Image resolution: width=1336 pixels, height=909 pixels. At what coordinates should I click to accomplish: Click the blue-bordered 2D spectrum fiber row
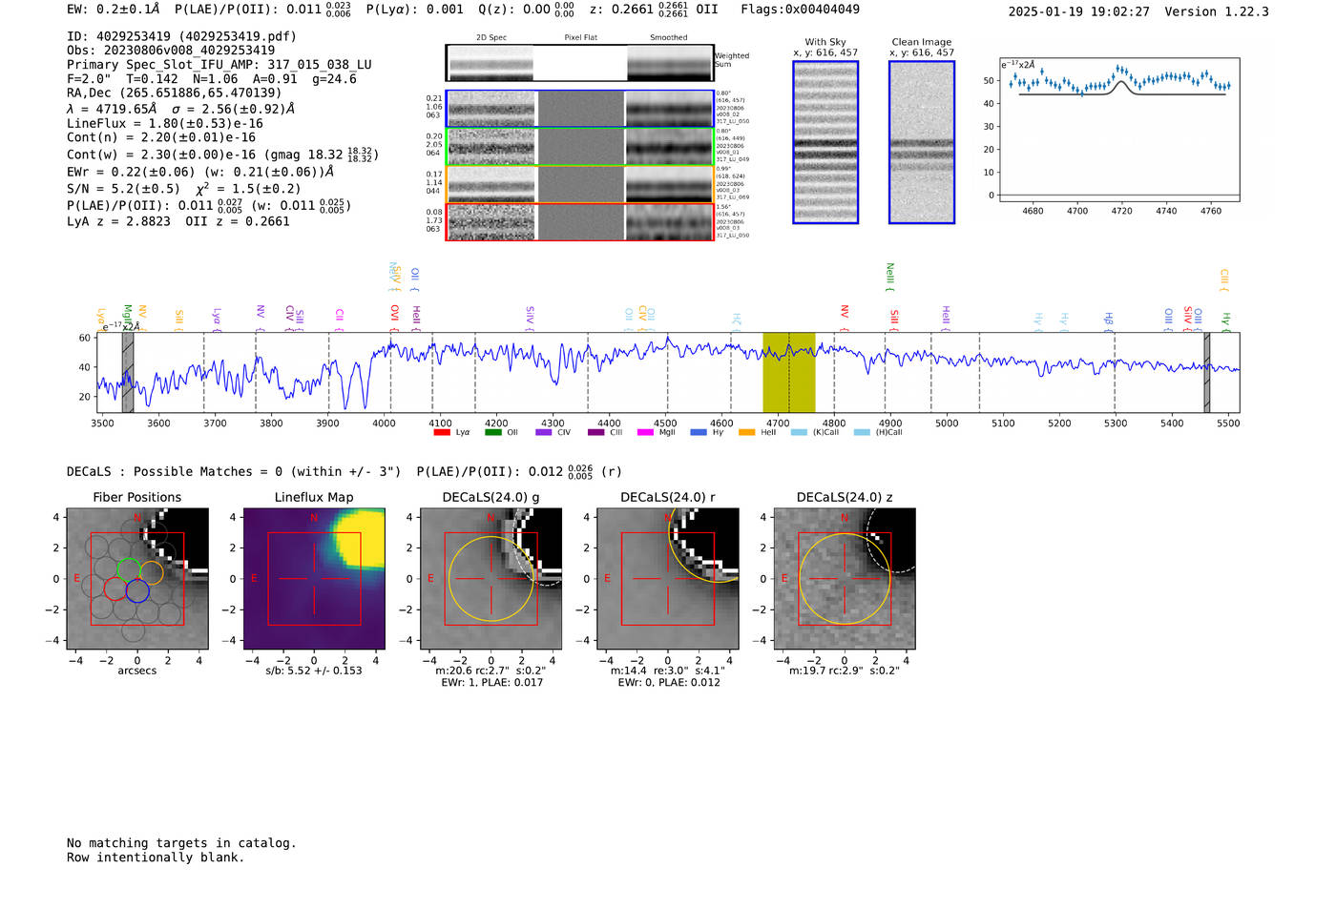(579, 109)
